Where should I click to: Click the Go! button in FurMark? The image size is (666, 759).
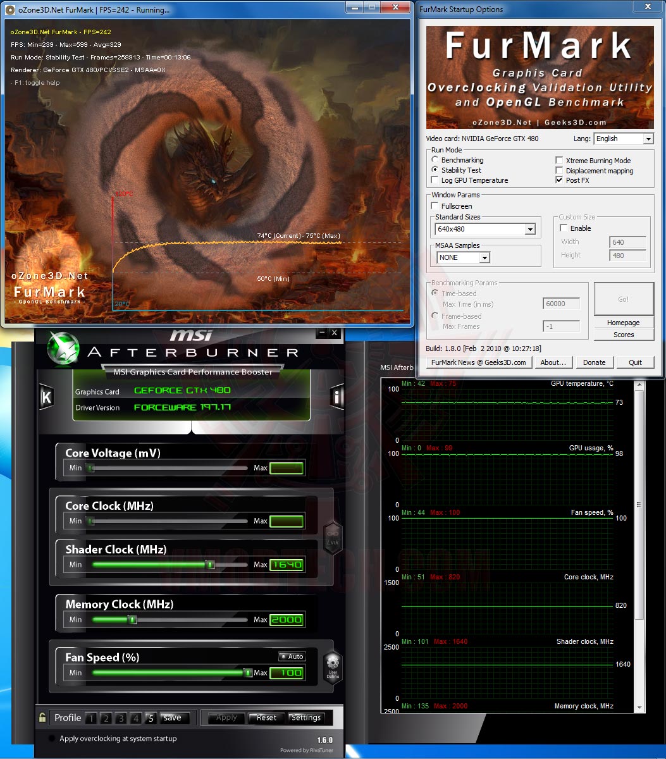pos(624,299)
